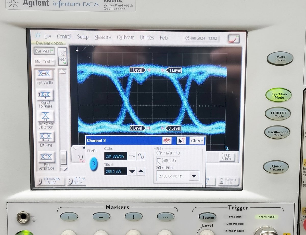Click the right lower 0 Level marker label

[x=173, y=128]
